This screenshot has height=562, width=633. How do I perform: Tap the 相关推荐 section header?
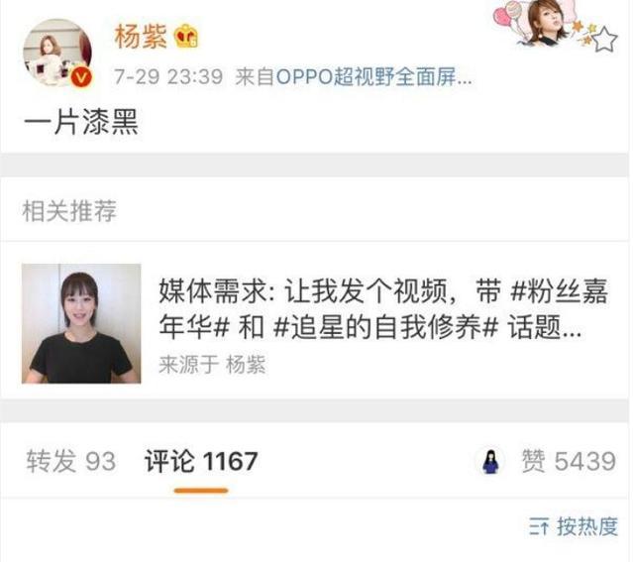[x=69, y=210]
